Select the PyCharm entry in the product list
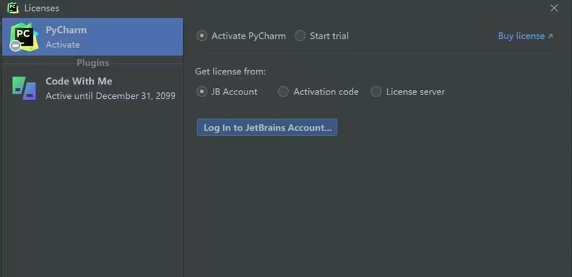572x277 pixels. click(x=93, y=37)
